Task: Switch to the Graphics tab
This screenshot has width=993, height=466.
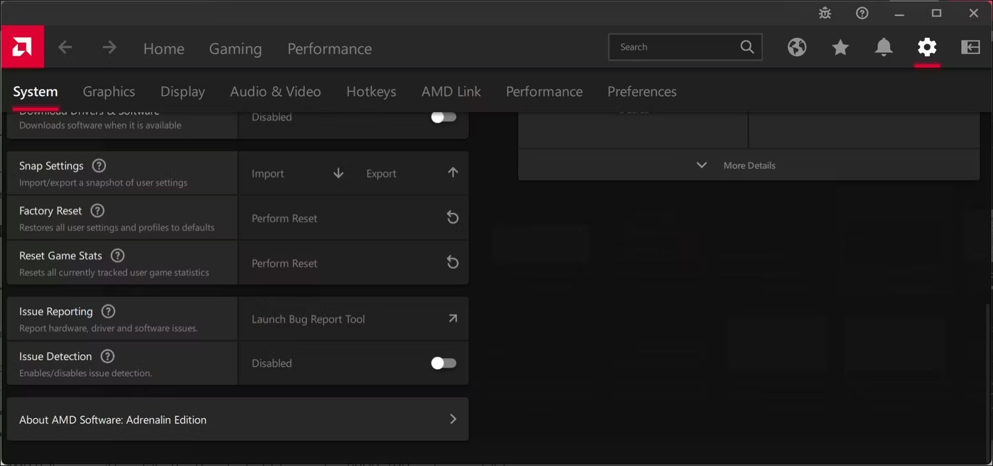Action: tap(109, 91)
